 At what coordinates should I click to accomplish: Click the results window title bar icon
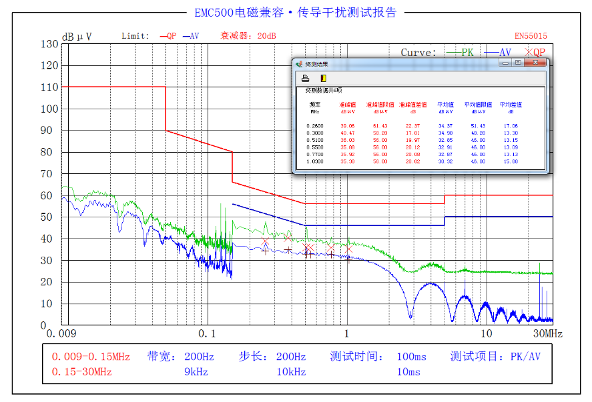[299, 64]
